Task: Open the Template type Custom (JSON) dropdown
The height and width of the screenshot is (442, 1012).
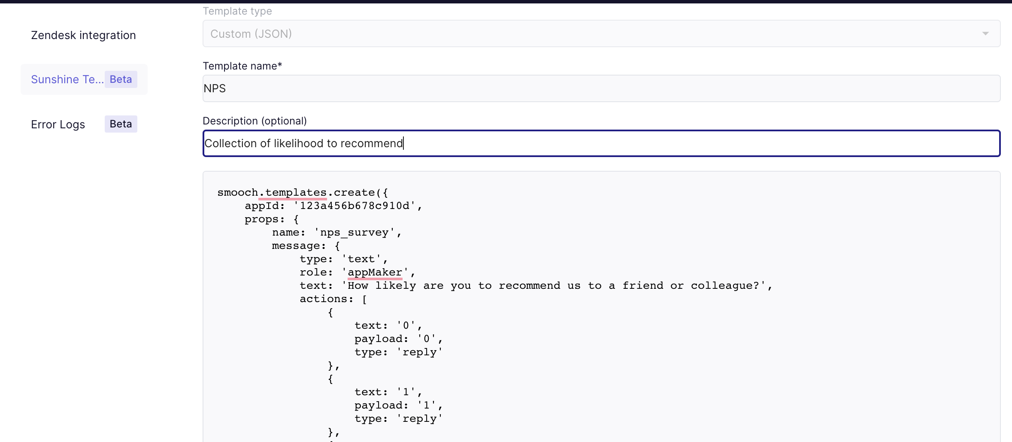Action: pos(601,33)
